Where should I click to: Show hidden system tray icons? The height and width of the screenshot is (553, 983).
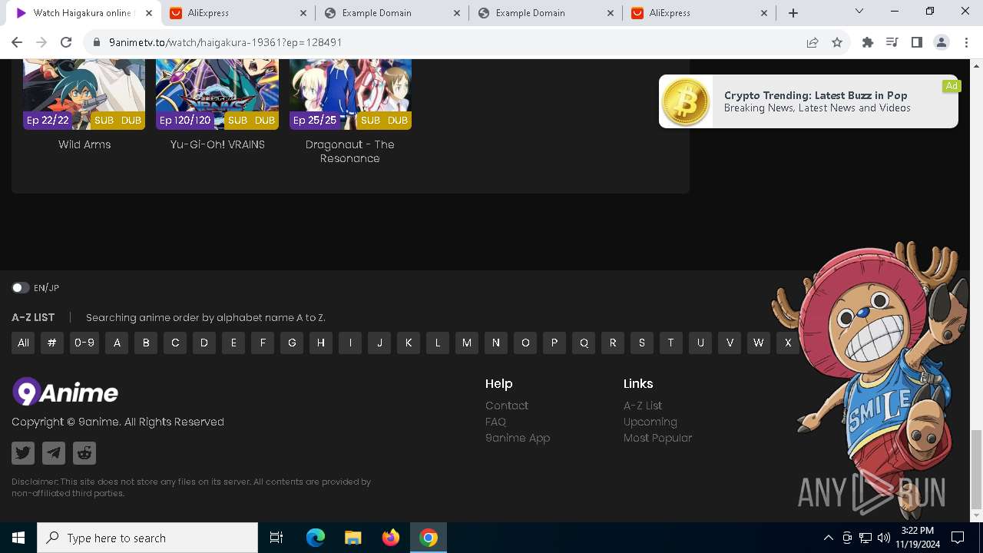[x=828, y=538]
